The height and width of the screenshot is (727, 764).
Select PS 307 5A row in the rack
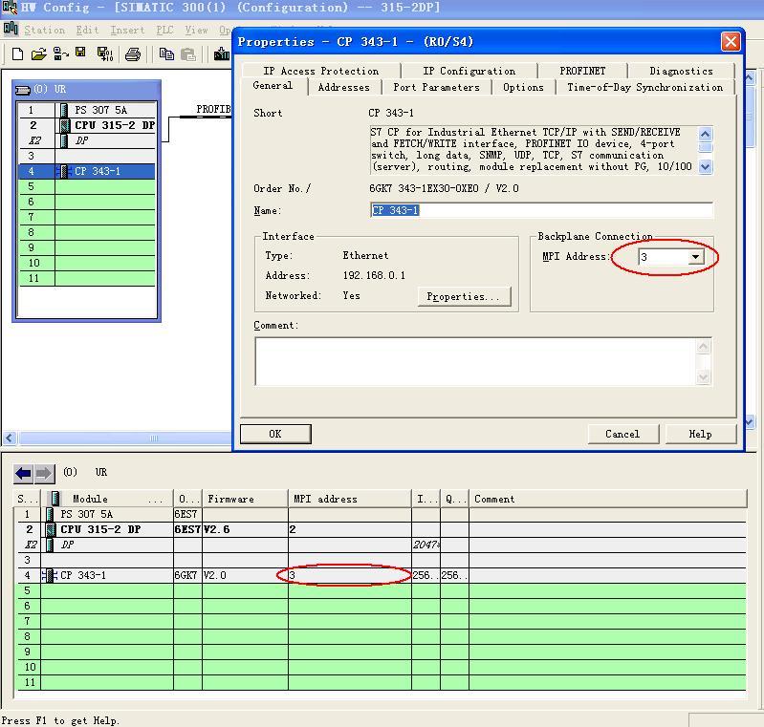(87, 110)
